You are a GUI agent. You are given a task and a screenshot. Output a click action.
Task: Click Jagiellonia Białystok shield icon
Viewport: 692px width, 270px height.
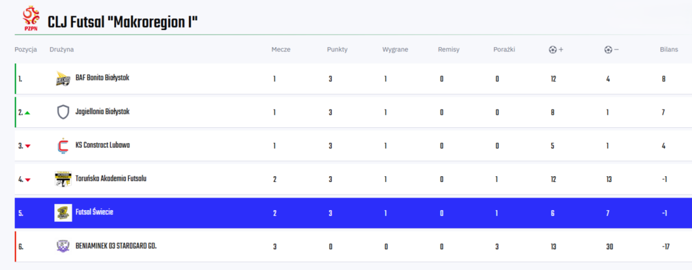click(x=63, y=112)
